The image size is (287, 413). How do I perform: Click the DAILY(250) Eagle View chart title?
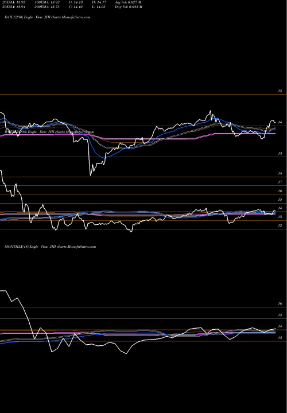coord(48,17)
